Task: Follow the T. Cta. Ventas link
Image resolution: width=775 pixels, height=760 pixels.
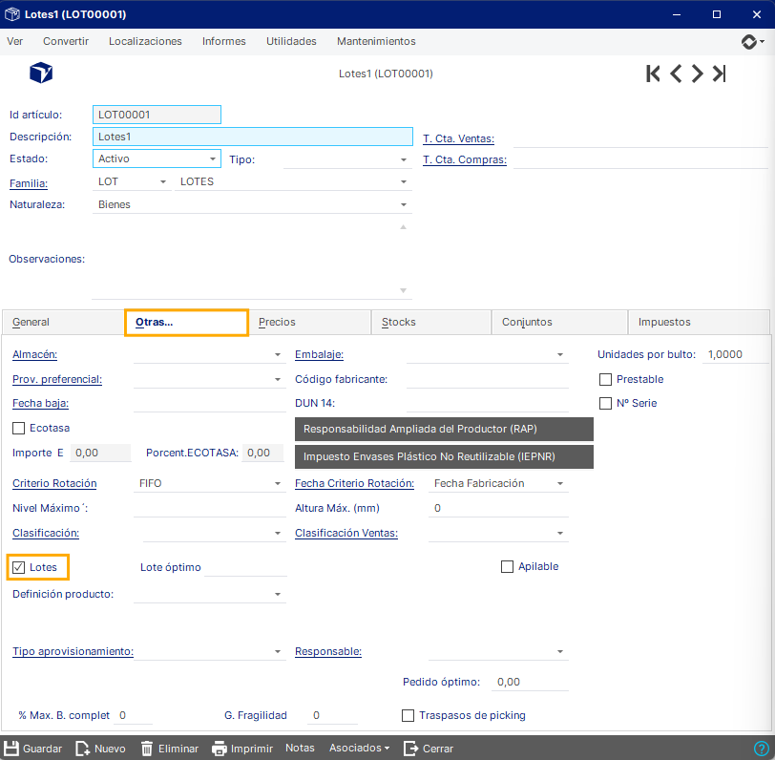Action: coord(459,138)
